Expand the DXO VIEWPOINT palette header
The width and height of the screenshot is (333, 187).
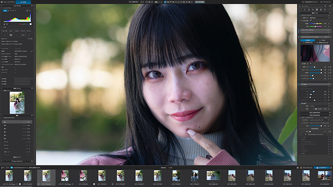click(315, 113)
